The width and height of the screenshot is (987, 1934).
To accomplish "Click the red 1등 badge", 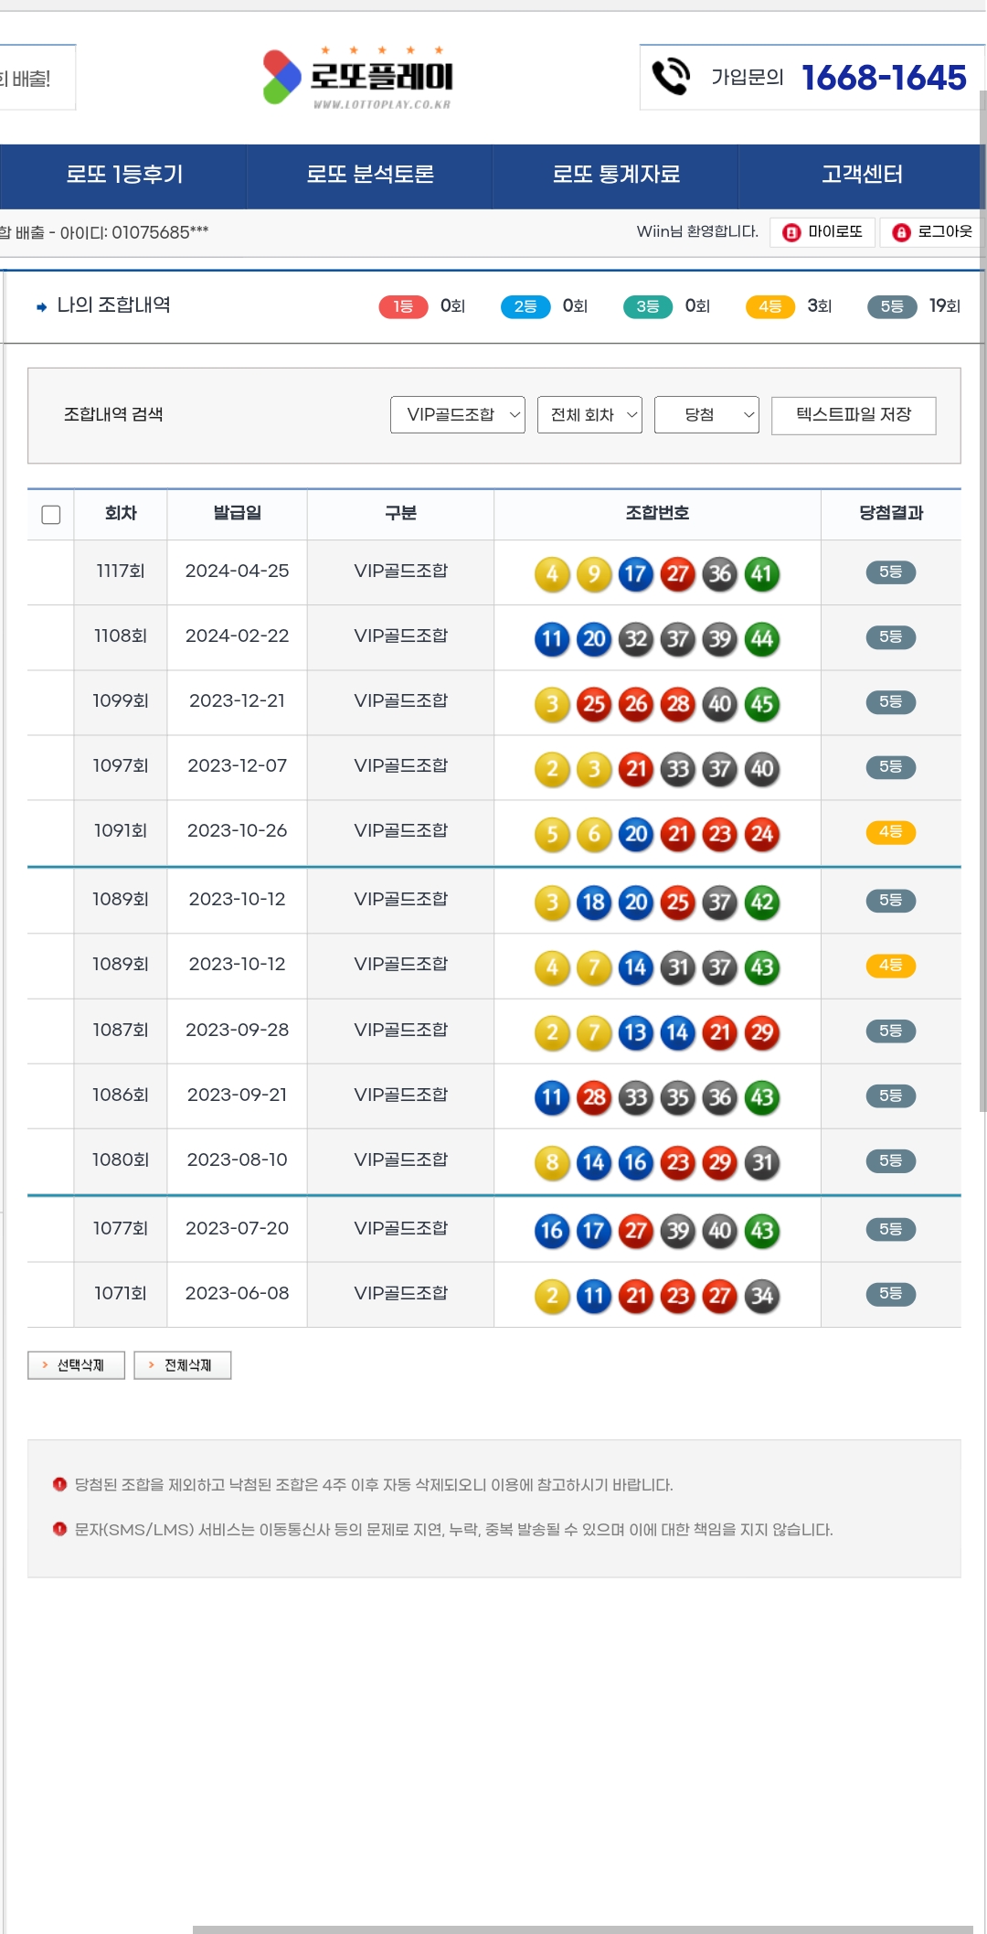I will click(403, 306).
